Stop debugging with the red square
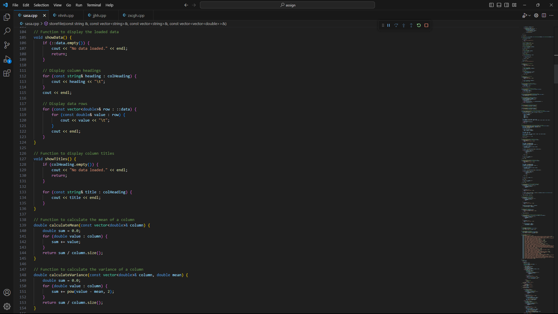558x314 pixels. pos(426,25)
